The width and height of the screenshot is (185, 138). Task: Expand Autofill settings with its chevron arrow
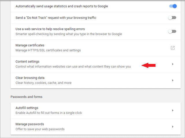[x=173, y=110]
